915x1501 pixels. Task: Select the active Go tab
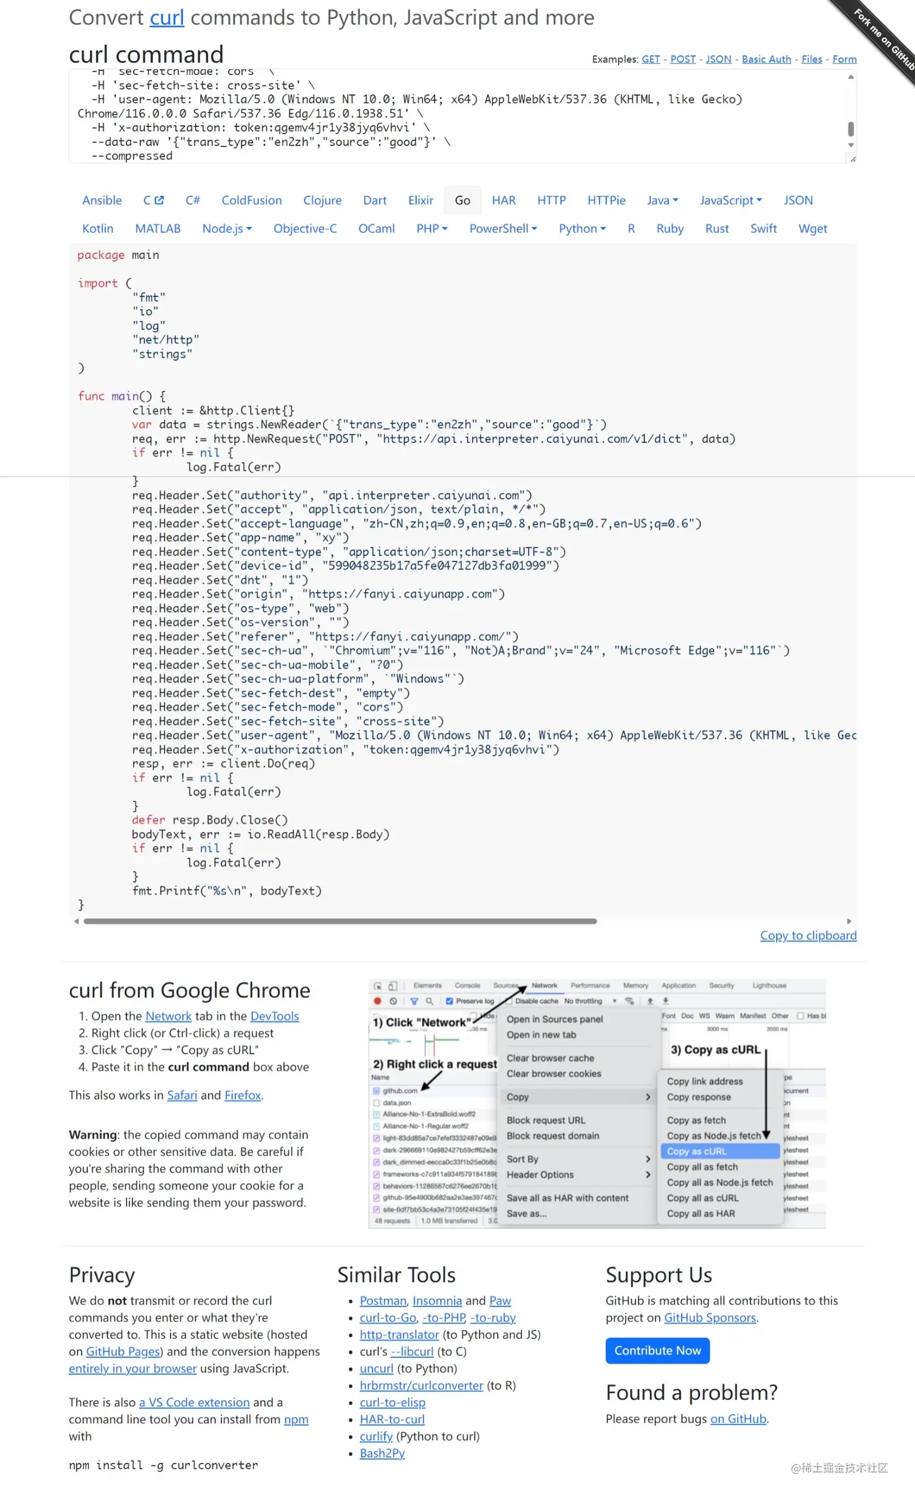point(462,200)
